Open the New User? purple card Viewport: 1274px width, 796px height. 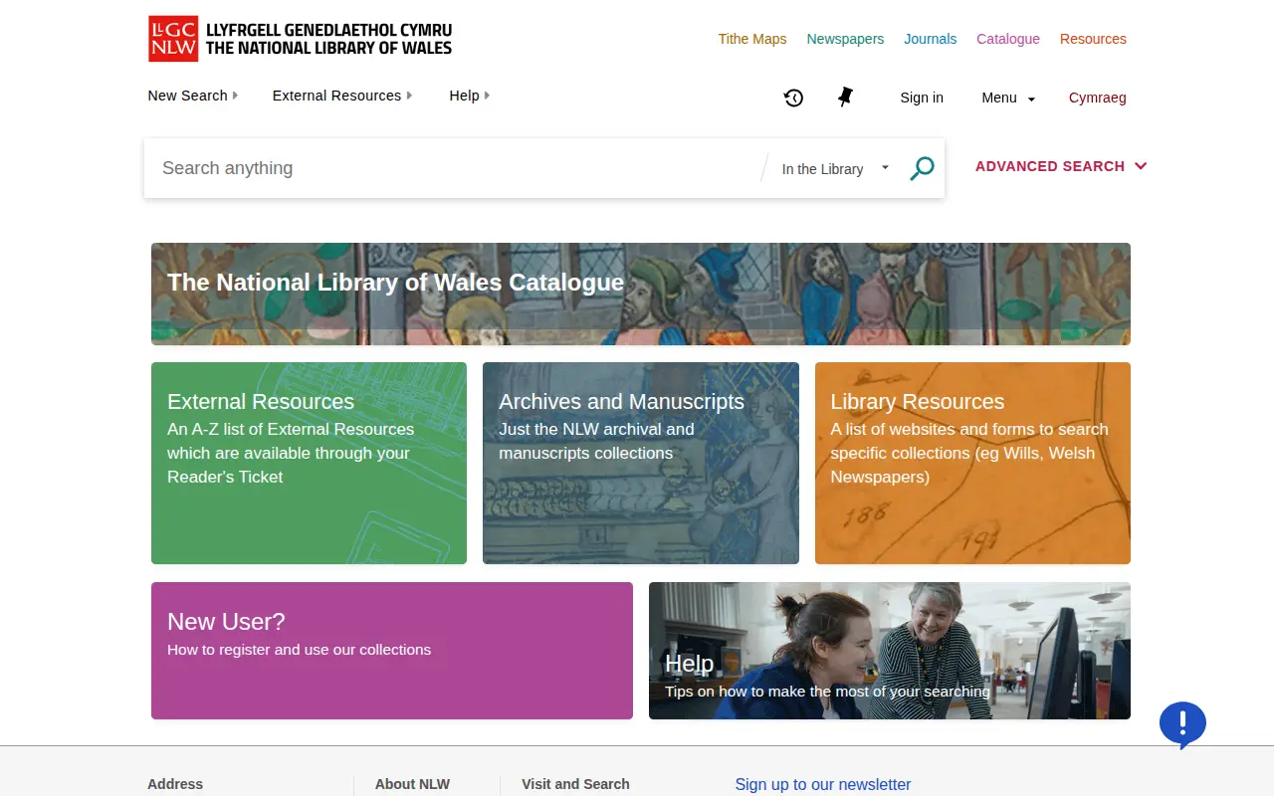pyautogui.click(x=392, y=651)
